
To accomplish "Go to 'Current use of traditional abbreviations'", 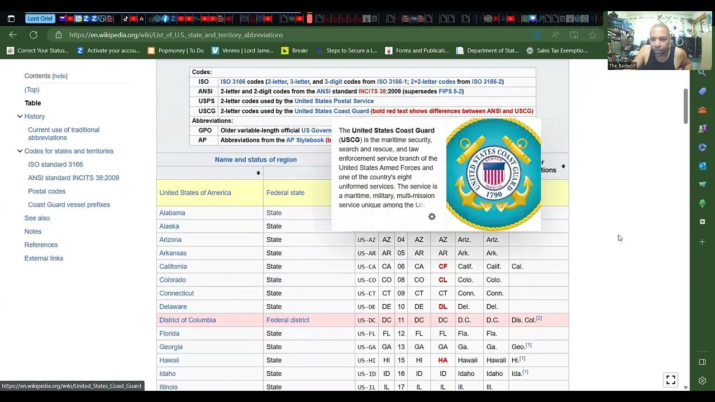I will tap(64, 133).
